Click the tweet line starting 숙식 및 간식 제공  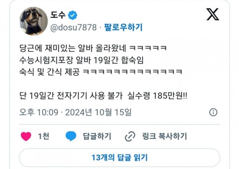(x=101, y=72)
